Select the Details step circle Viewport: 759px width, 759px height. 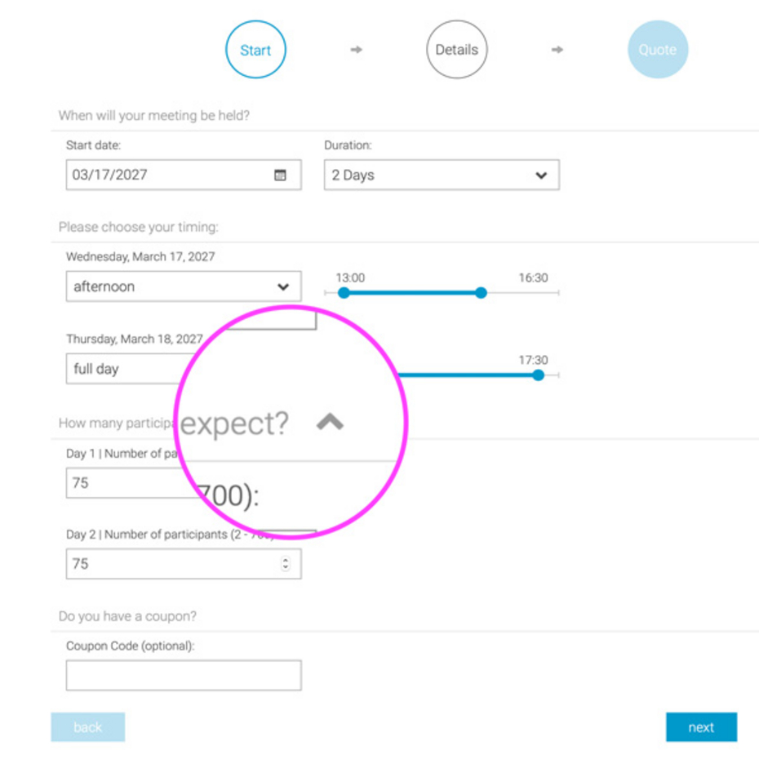pos(456,49)
